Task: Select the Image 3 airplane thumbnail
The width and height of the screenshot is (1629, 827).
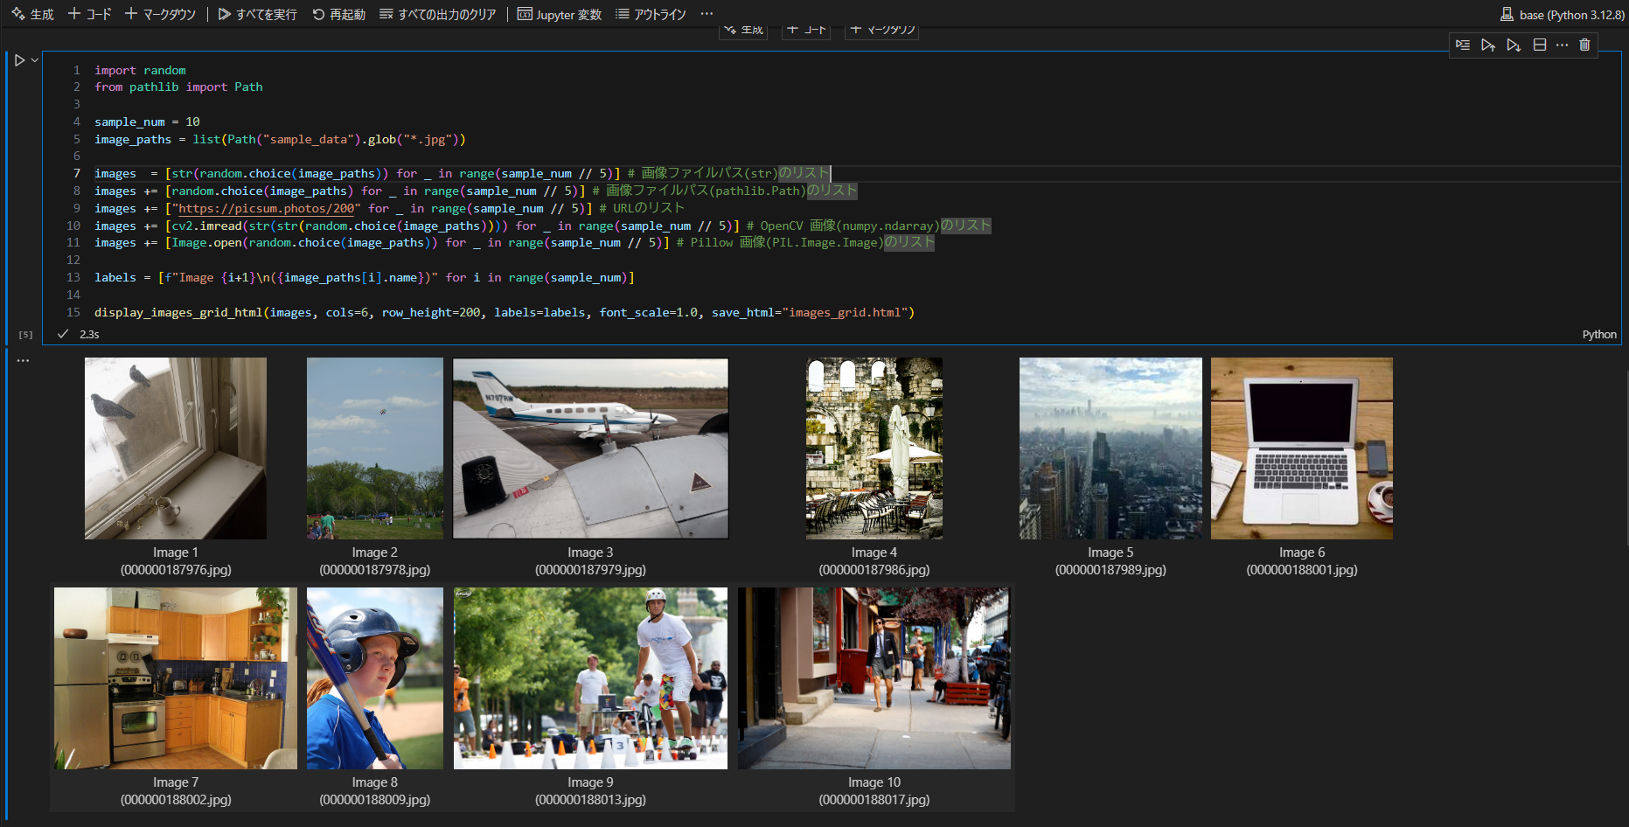Action: [x=590, y=448]
